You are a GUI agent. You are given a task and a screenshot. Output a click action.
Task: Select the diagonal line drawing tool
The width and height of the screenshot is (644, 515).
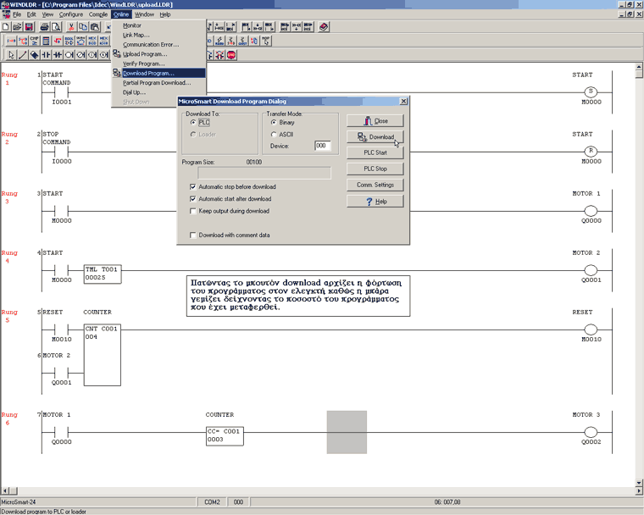coord(23,55)
